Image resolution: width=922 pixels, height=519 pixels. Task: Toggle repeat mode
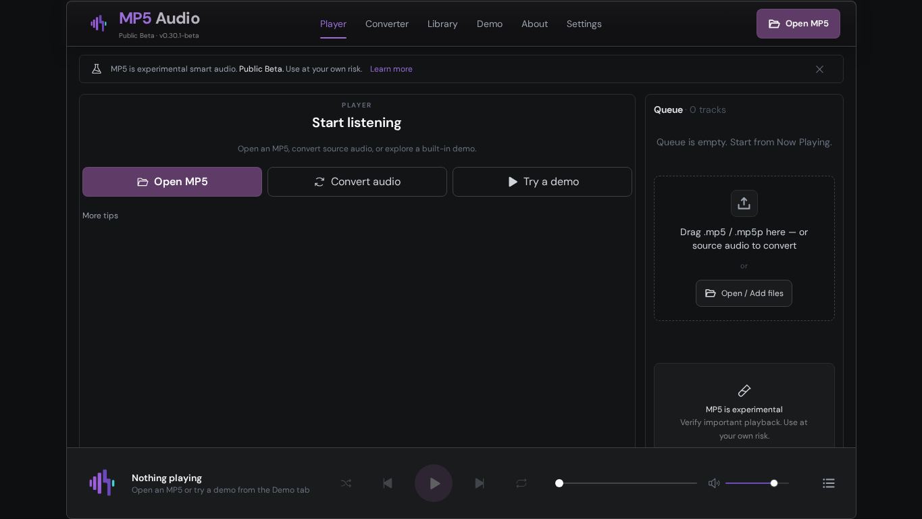click(521, 483)
